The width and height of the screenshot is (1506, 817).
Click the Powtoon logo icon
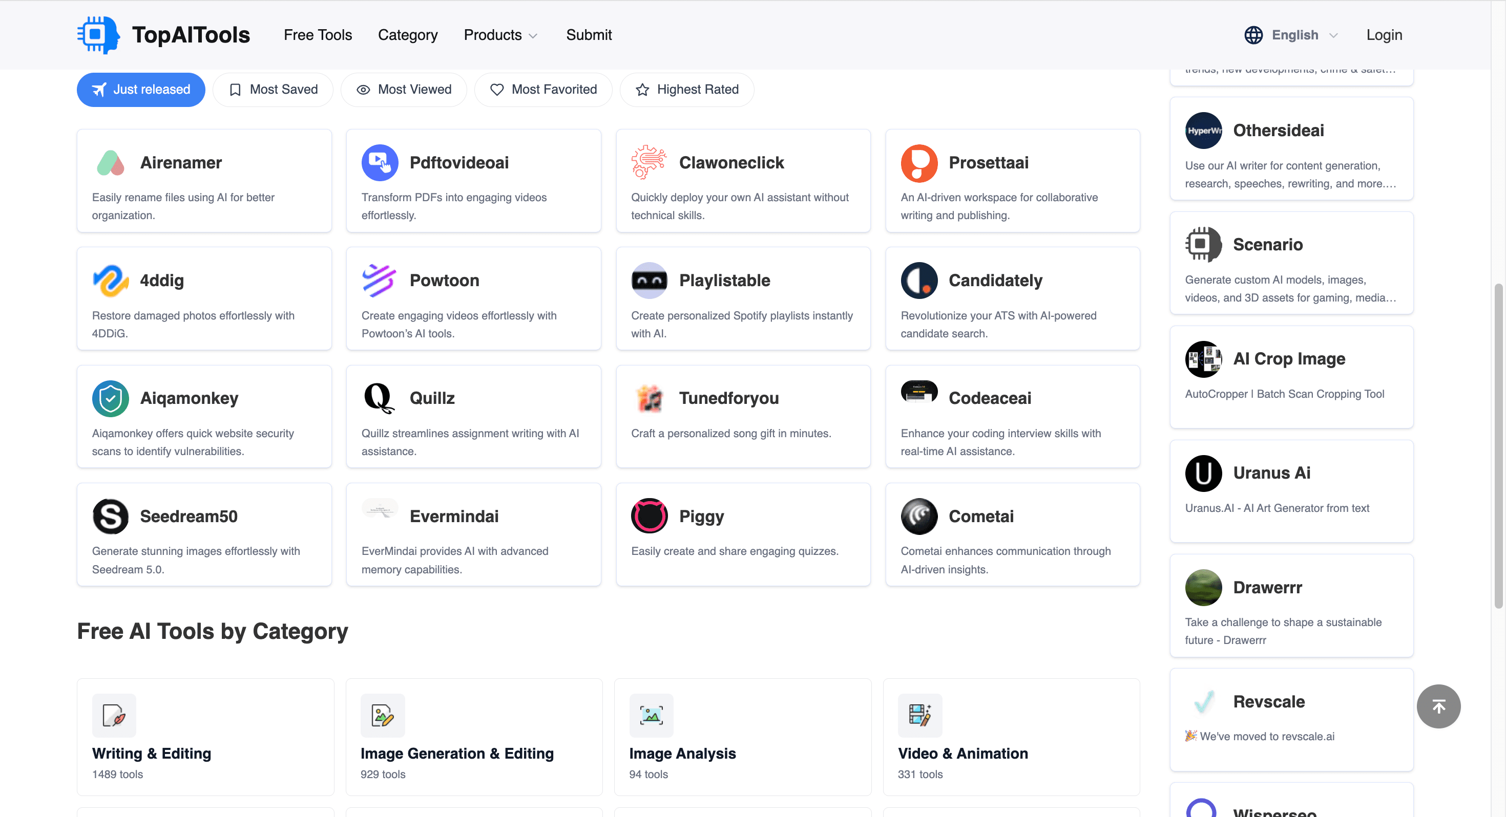tap(380, 281)
